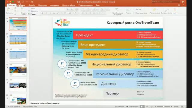The image size is (192, 108).
Task: Open the Расположение arrange menu
Action: [155, 11]
